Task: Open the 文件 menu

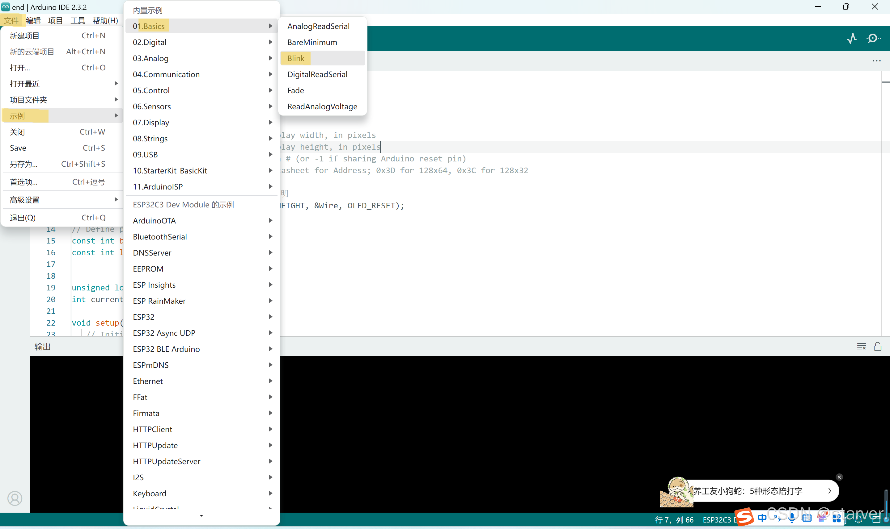Action: (11, 20)
